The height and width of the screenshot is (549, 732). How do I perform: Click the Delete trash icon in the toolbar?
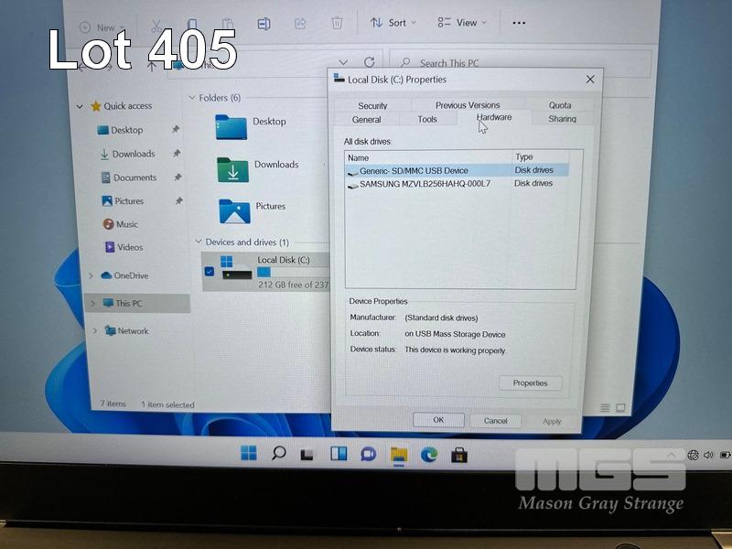(337, 23)
